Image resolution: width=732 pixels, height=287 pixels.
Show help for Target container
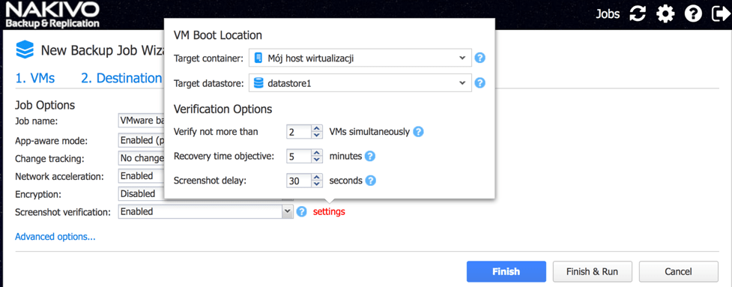point(480,58)
